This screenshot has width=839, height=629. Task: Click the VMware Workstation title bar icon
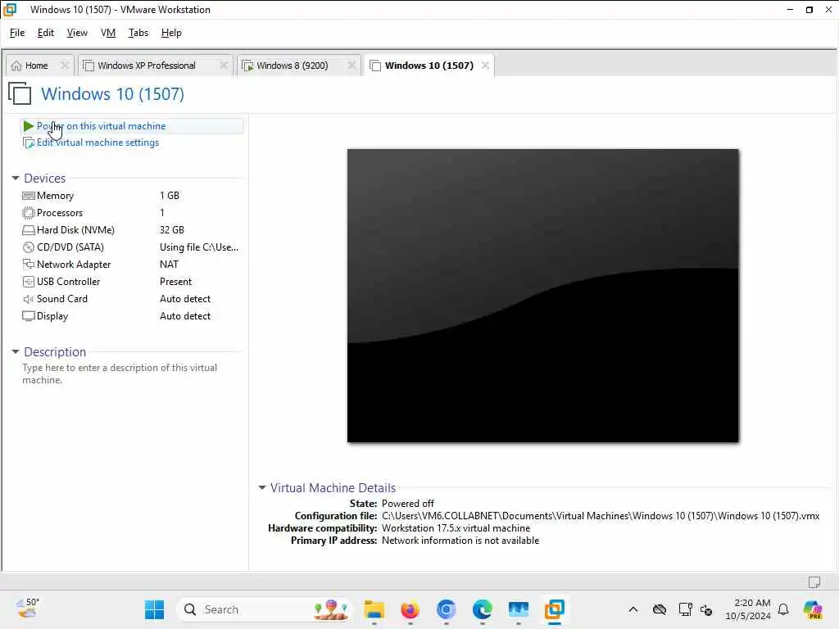10,10
